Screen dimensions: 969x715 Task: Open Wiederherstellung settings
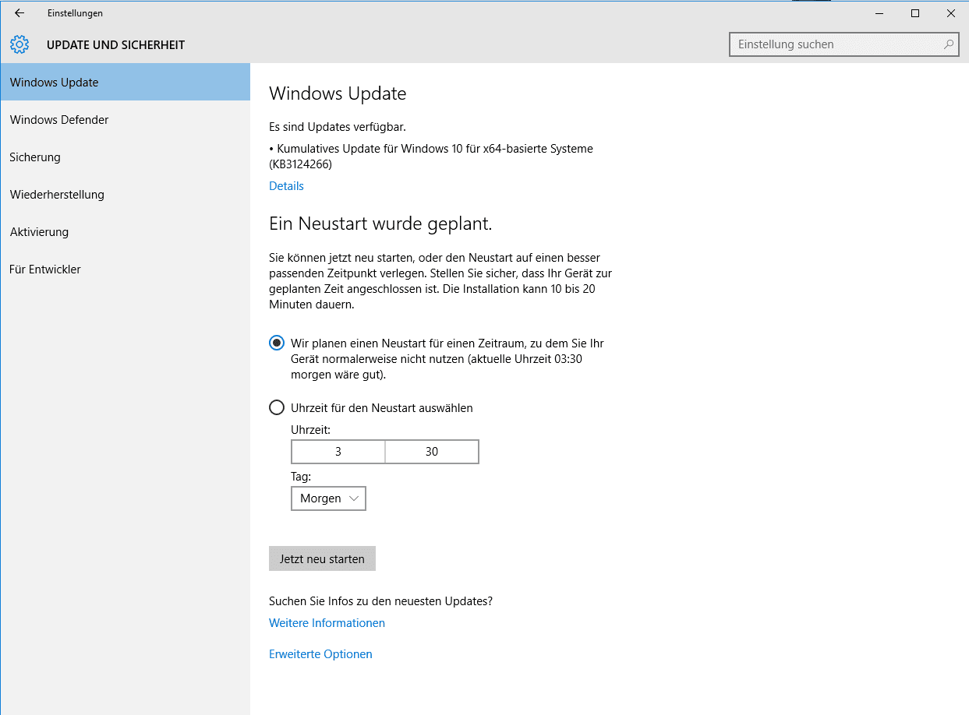click(125, 194)
